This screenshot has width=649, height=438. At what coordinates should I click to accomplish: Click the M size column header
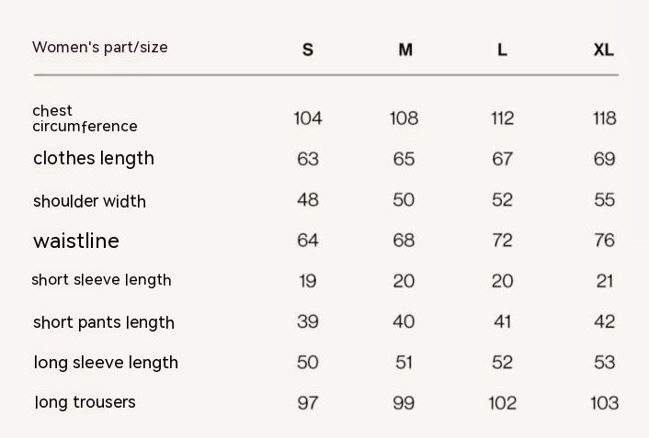(405, 50)
